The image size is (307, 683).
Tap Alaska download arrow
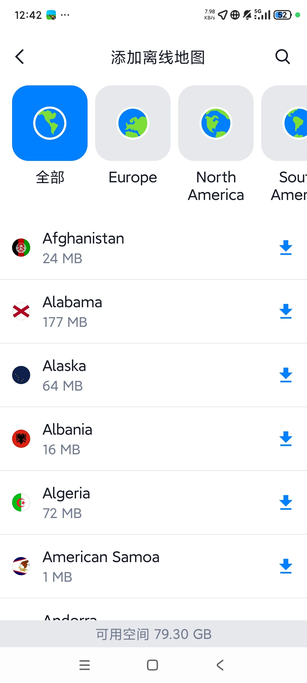pyautogui.click(x=286, y=375)
